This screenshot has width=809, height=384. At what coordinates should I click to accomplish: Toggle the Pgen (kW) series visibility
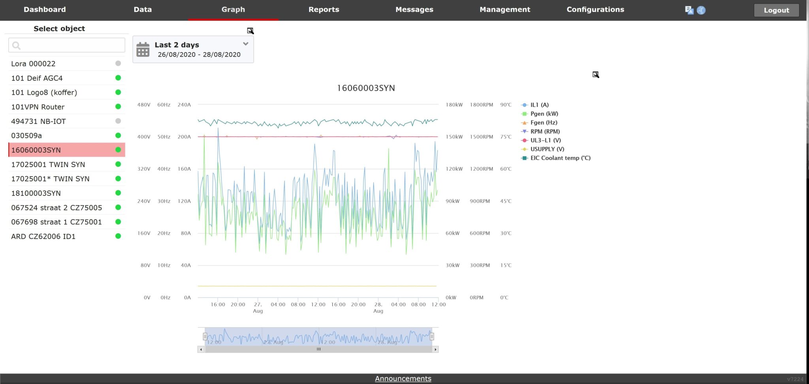click(x=544, y=114)
